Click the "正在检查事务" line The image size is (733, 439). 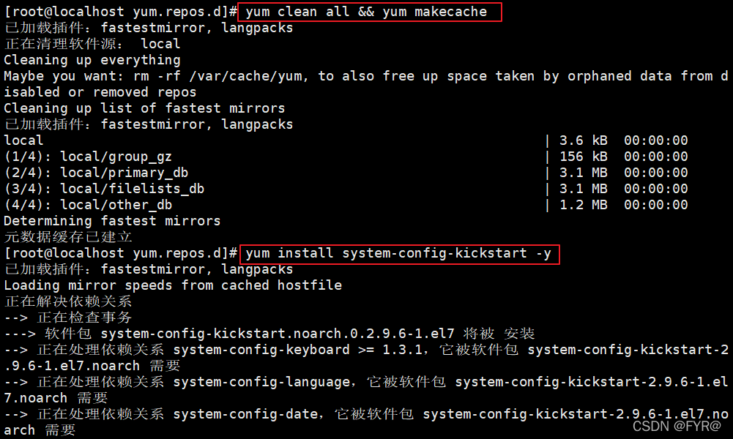84,318
